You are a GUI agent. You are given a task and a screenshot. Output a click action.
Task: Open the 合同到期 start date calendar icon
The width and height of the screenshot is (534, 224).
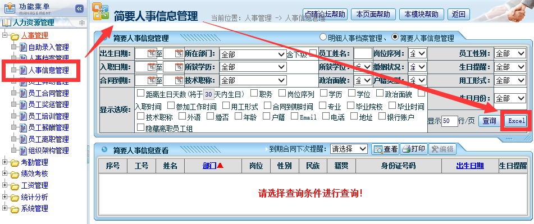[x=152, y=80]
